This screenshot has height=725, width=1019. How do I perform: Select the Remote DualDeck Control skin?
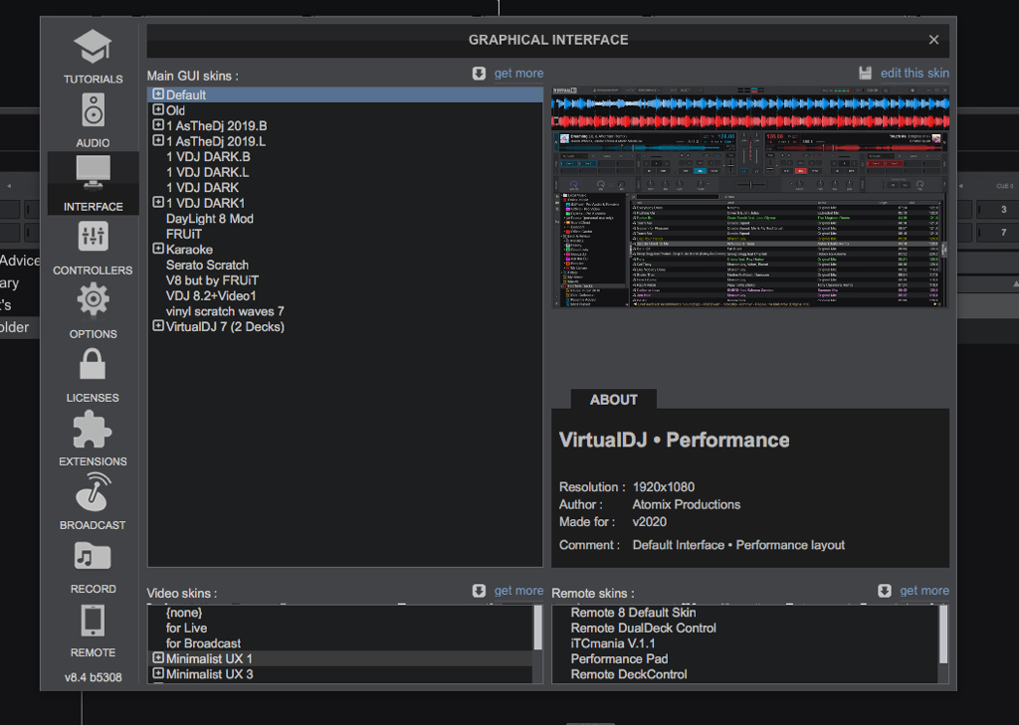(644, 629)
